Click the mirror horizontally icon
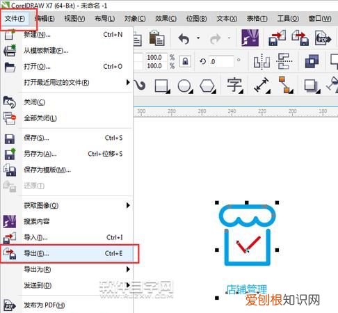 pyautogui.click(x=261, y=61)
